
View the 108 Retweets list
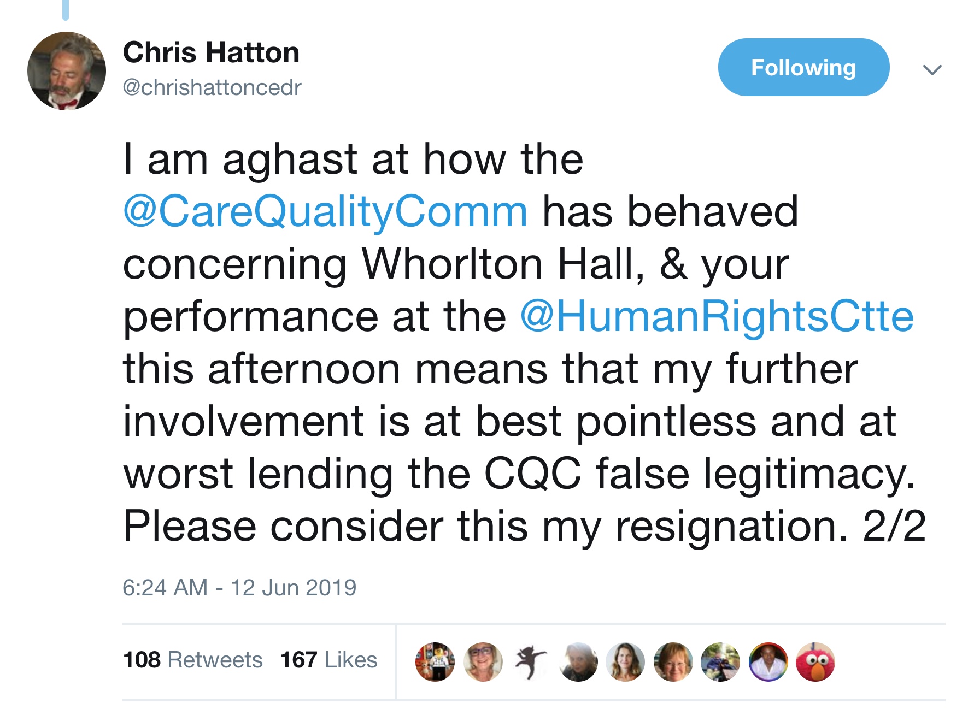pyautogui.click(x=193, y=660)
